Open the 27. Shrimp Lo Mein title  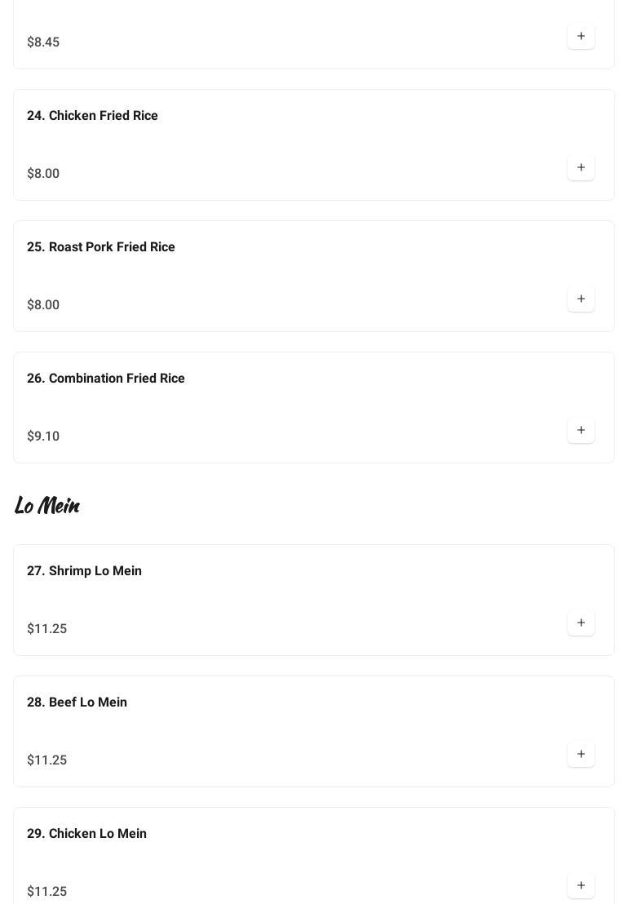coord(84,571)
